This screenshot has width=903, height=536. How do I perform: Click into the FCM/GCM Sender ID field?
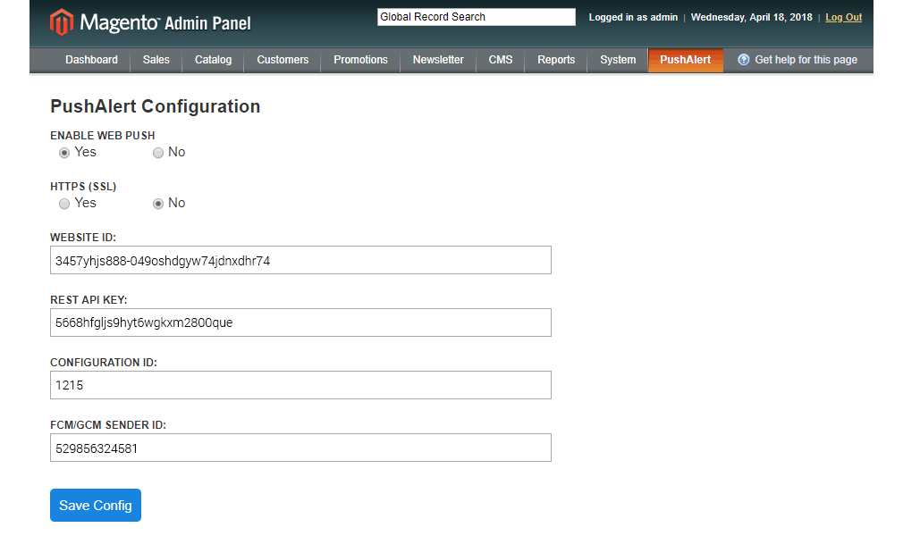pos(300,448)
